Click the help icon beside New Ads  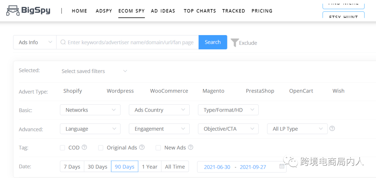[x=190, y=147]
